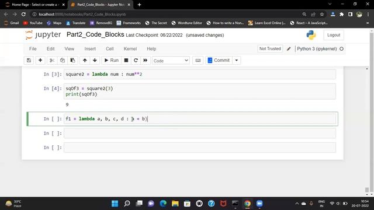This screenshot has height=210, width=374.
Task: Open the File menu
Action: click(x=33, y=49)
